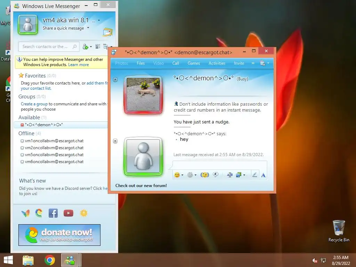Collapse demon's display picture with arrow button
This screenshot has height=267, width=356.
tap(115, 80)
